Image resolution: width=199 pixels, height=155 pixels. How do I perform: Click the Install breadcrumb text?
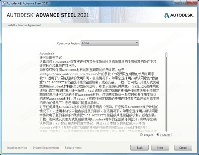pyautogui.click(x=11, y=25)
